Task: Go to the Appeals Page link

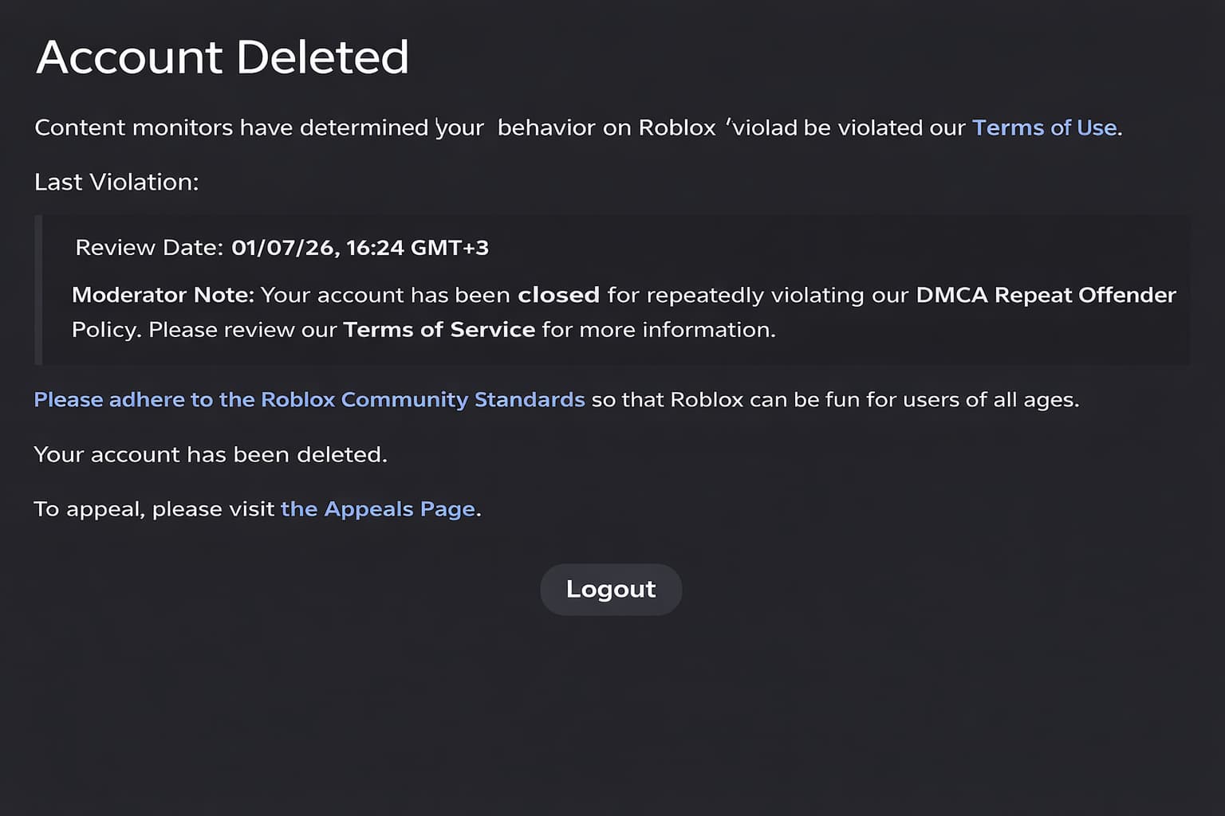Action: [378, 508]
